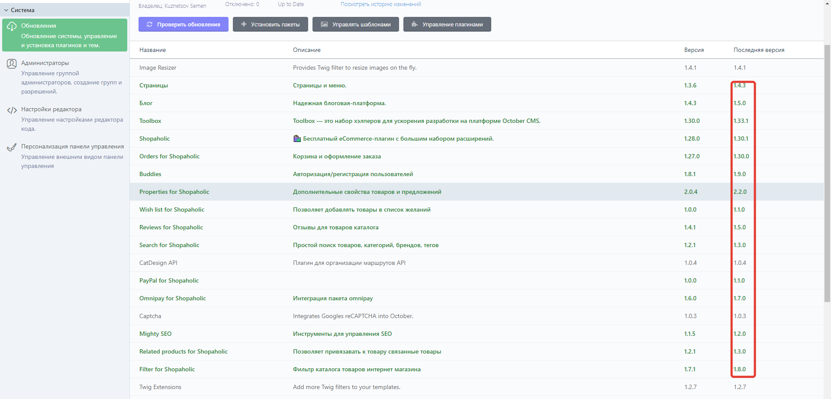Image resolution: width=831 pixels, height=399 pixels.
Task: Open Search for Shopaholic row
Action: [x=477, y=245]
